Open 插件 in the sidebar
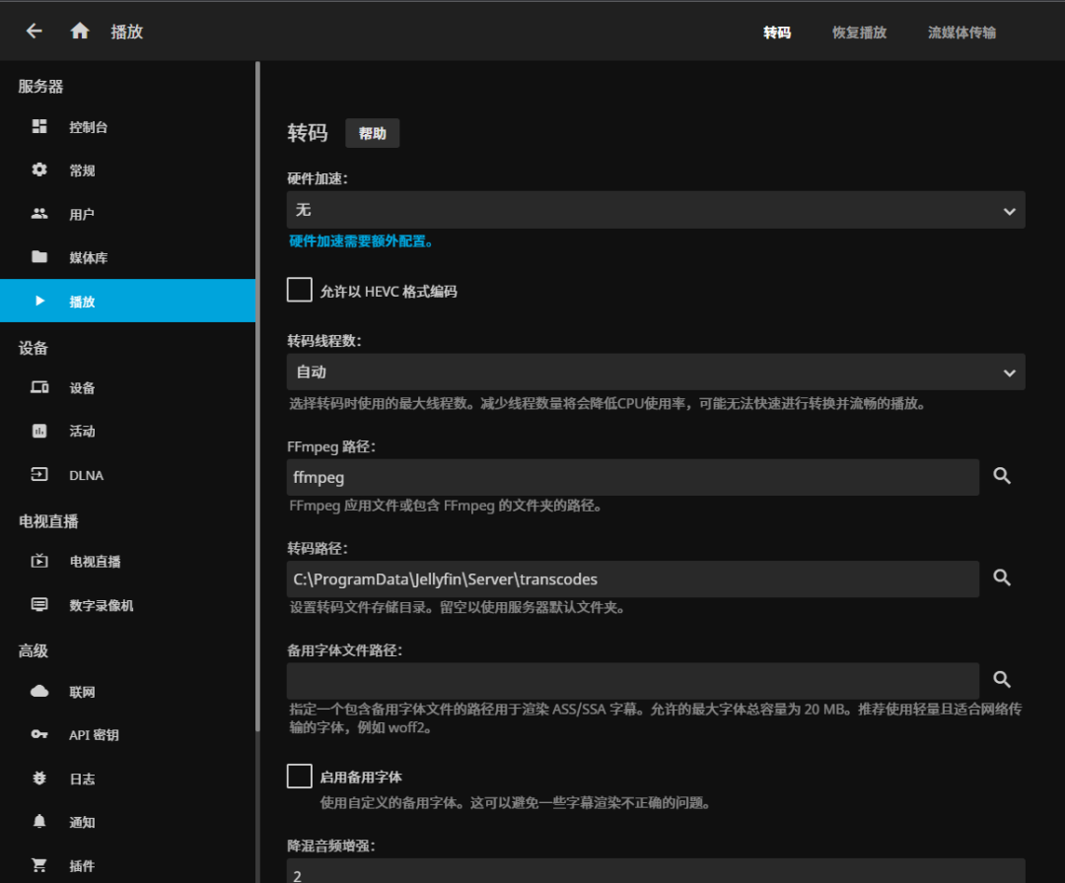The width and height of the screenshot is (1065, 883). point(127,865)
